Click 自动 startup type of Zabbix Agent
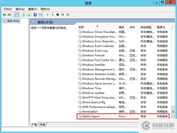 pos(143,116)
